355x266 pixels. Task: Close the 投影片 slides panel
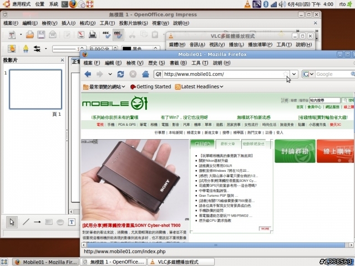[x=62, y=60]
